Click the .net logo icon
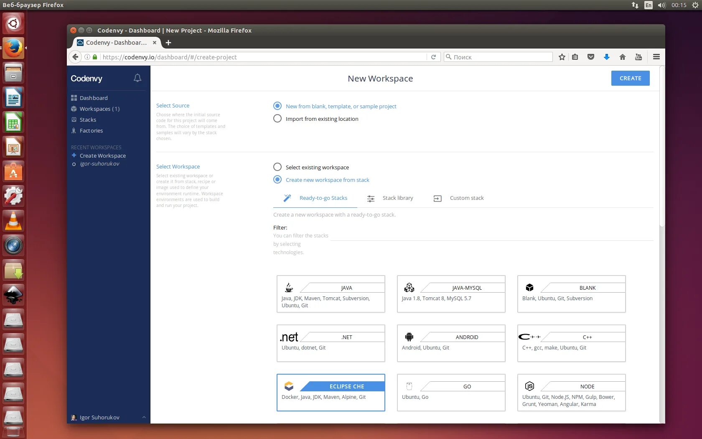Screen dimensions: 702x439 pos(289,337)
